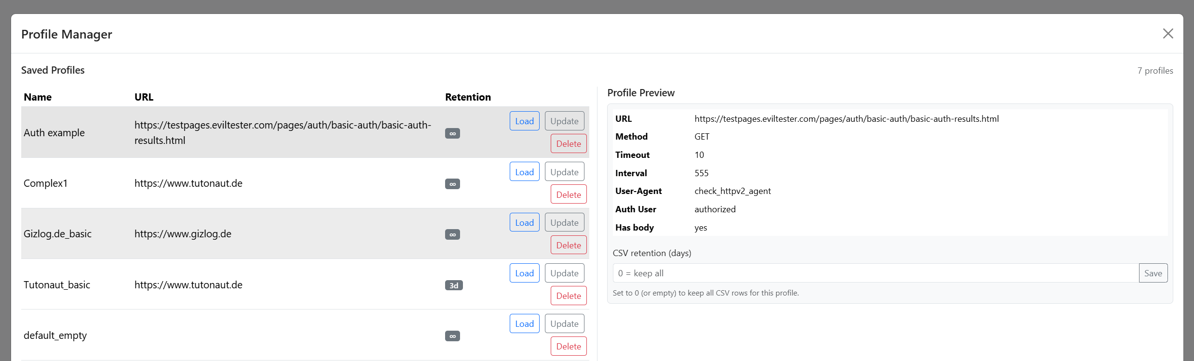Click the infinity retention badge for default_empty
The height and width of the screenshot is (361, 1194).
point(452,336)
